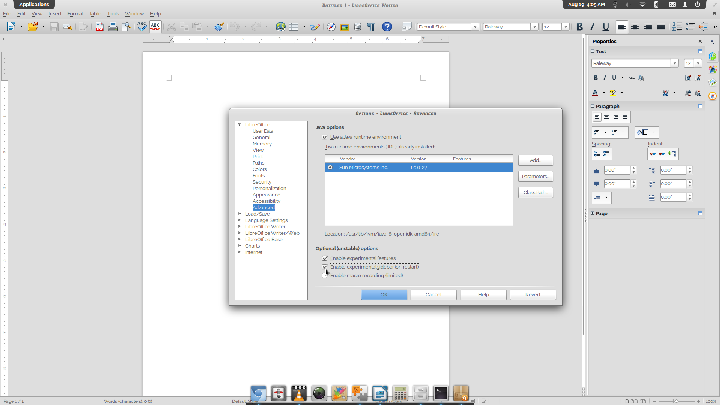
Task: Expand Language Settings tree node
Action: coord(239,220)
